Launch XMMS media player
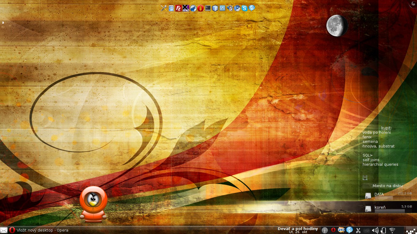The width and height of the screenshot is (417, 234). point(186,8)
